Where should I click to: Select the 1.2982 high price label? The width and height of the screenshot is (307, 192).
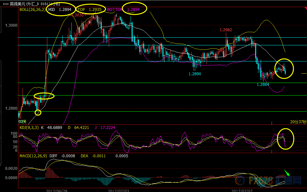(226, 30)
